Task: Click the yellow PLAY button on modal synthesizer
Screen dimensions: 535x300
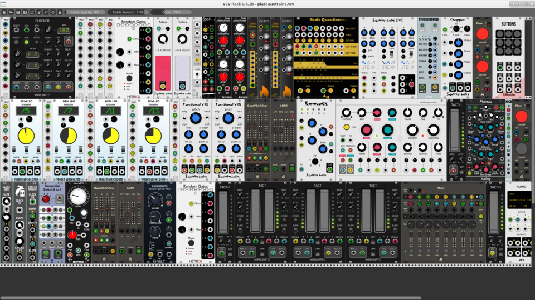Action: pyautogui.click(x=346, y=127)
